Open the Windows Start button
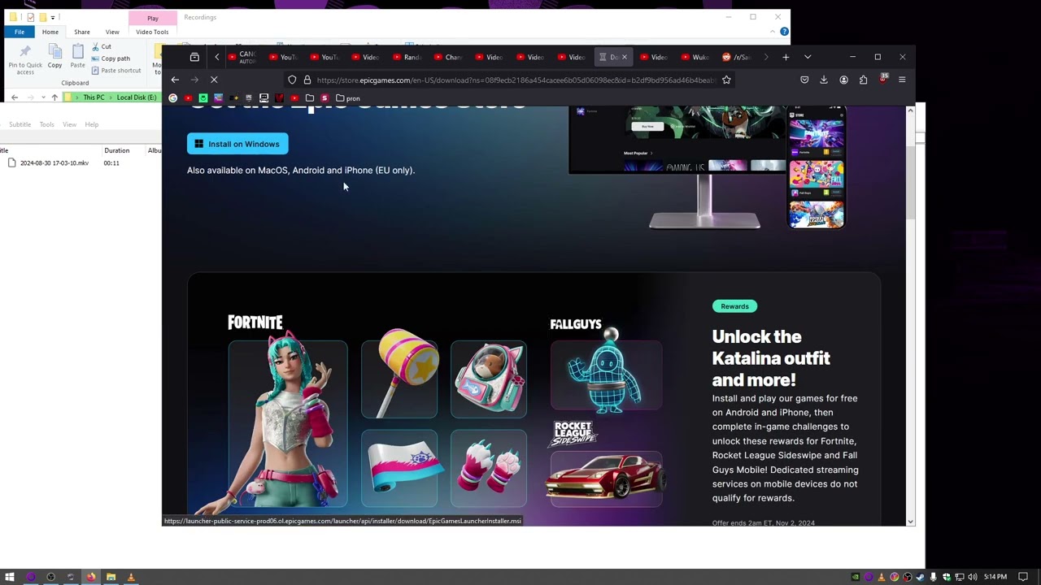 10,577
